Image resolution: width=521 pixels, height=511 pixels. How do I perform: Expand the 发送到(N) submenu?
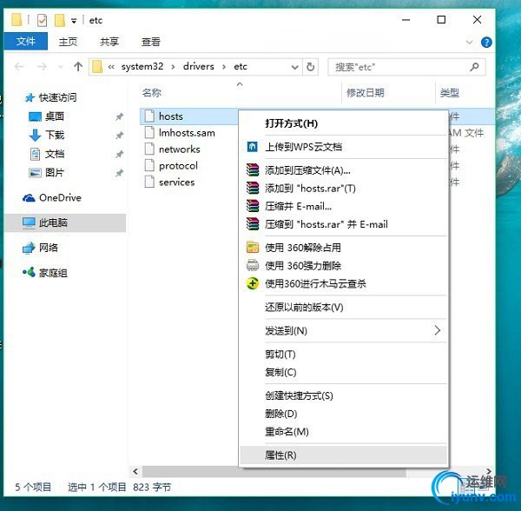click(343, 330)
